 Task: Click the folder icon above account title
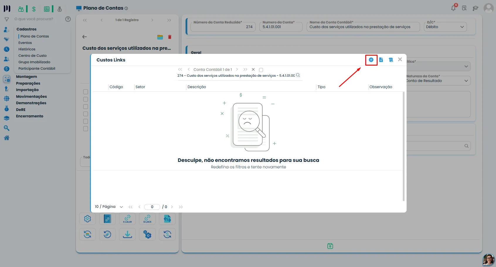(x=160, y=37)
